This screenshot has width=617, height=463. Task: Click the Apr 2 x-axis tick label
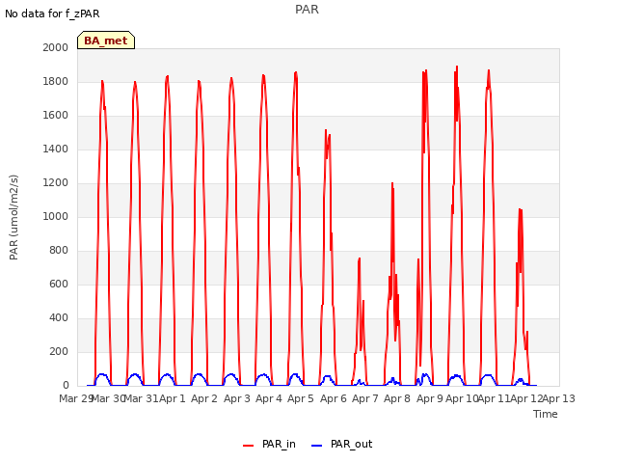click(x=204, y=398)
